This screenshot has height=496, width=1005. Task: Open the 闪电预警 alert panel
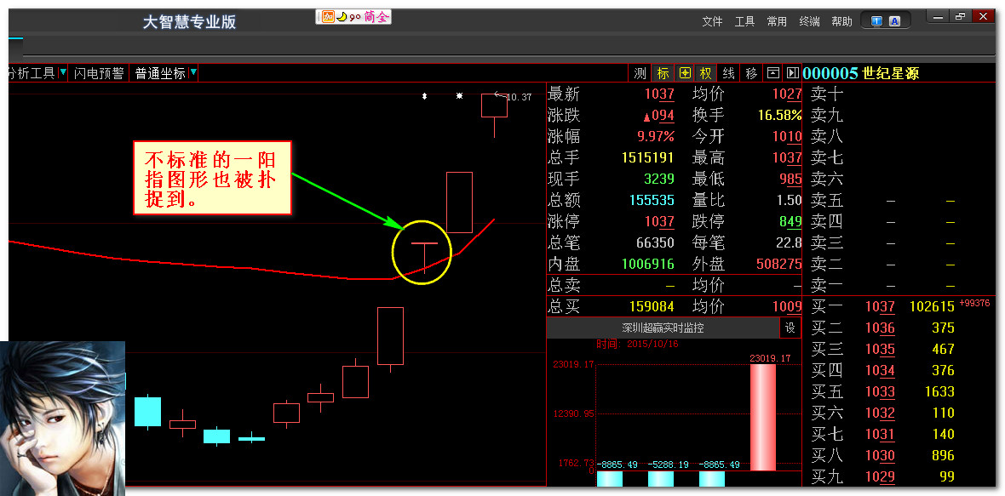pyautogui.click(x=99, y=73)
